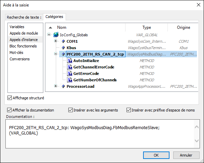Select the ProcessorLoad instance row

point(81,86)
